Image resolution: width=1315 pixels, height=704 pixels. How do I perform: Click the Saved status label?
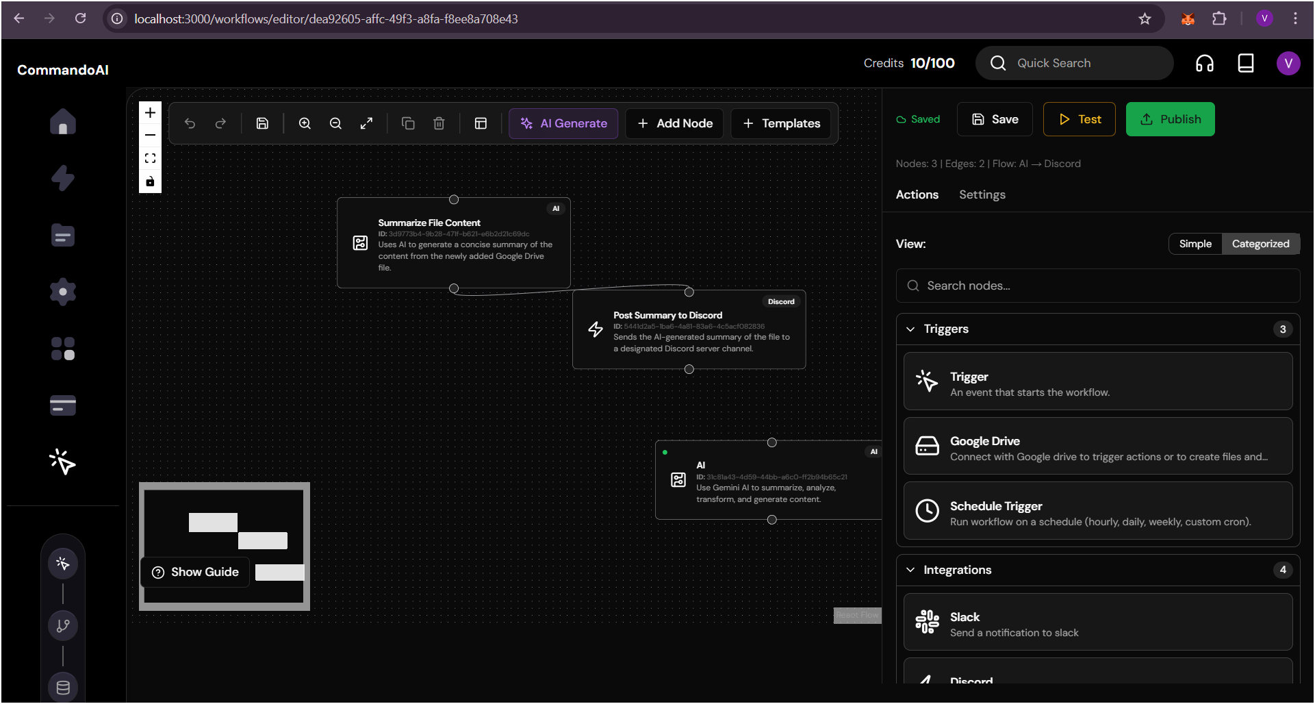click(918, 119)
